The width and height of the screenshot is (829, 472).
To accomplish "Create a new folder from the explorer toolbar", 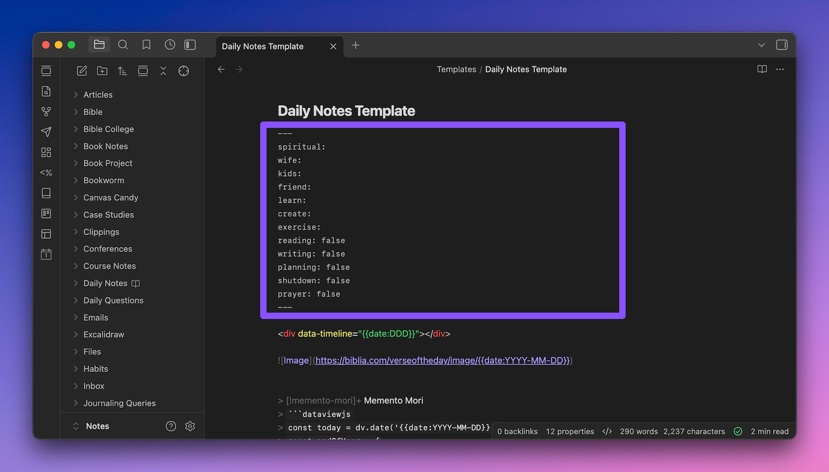I will point(102,71).
